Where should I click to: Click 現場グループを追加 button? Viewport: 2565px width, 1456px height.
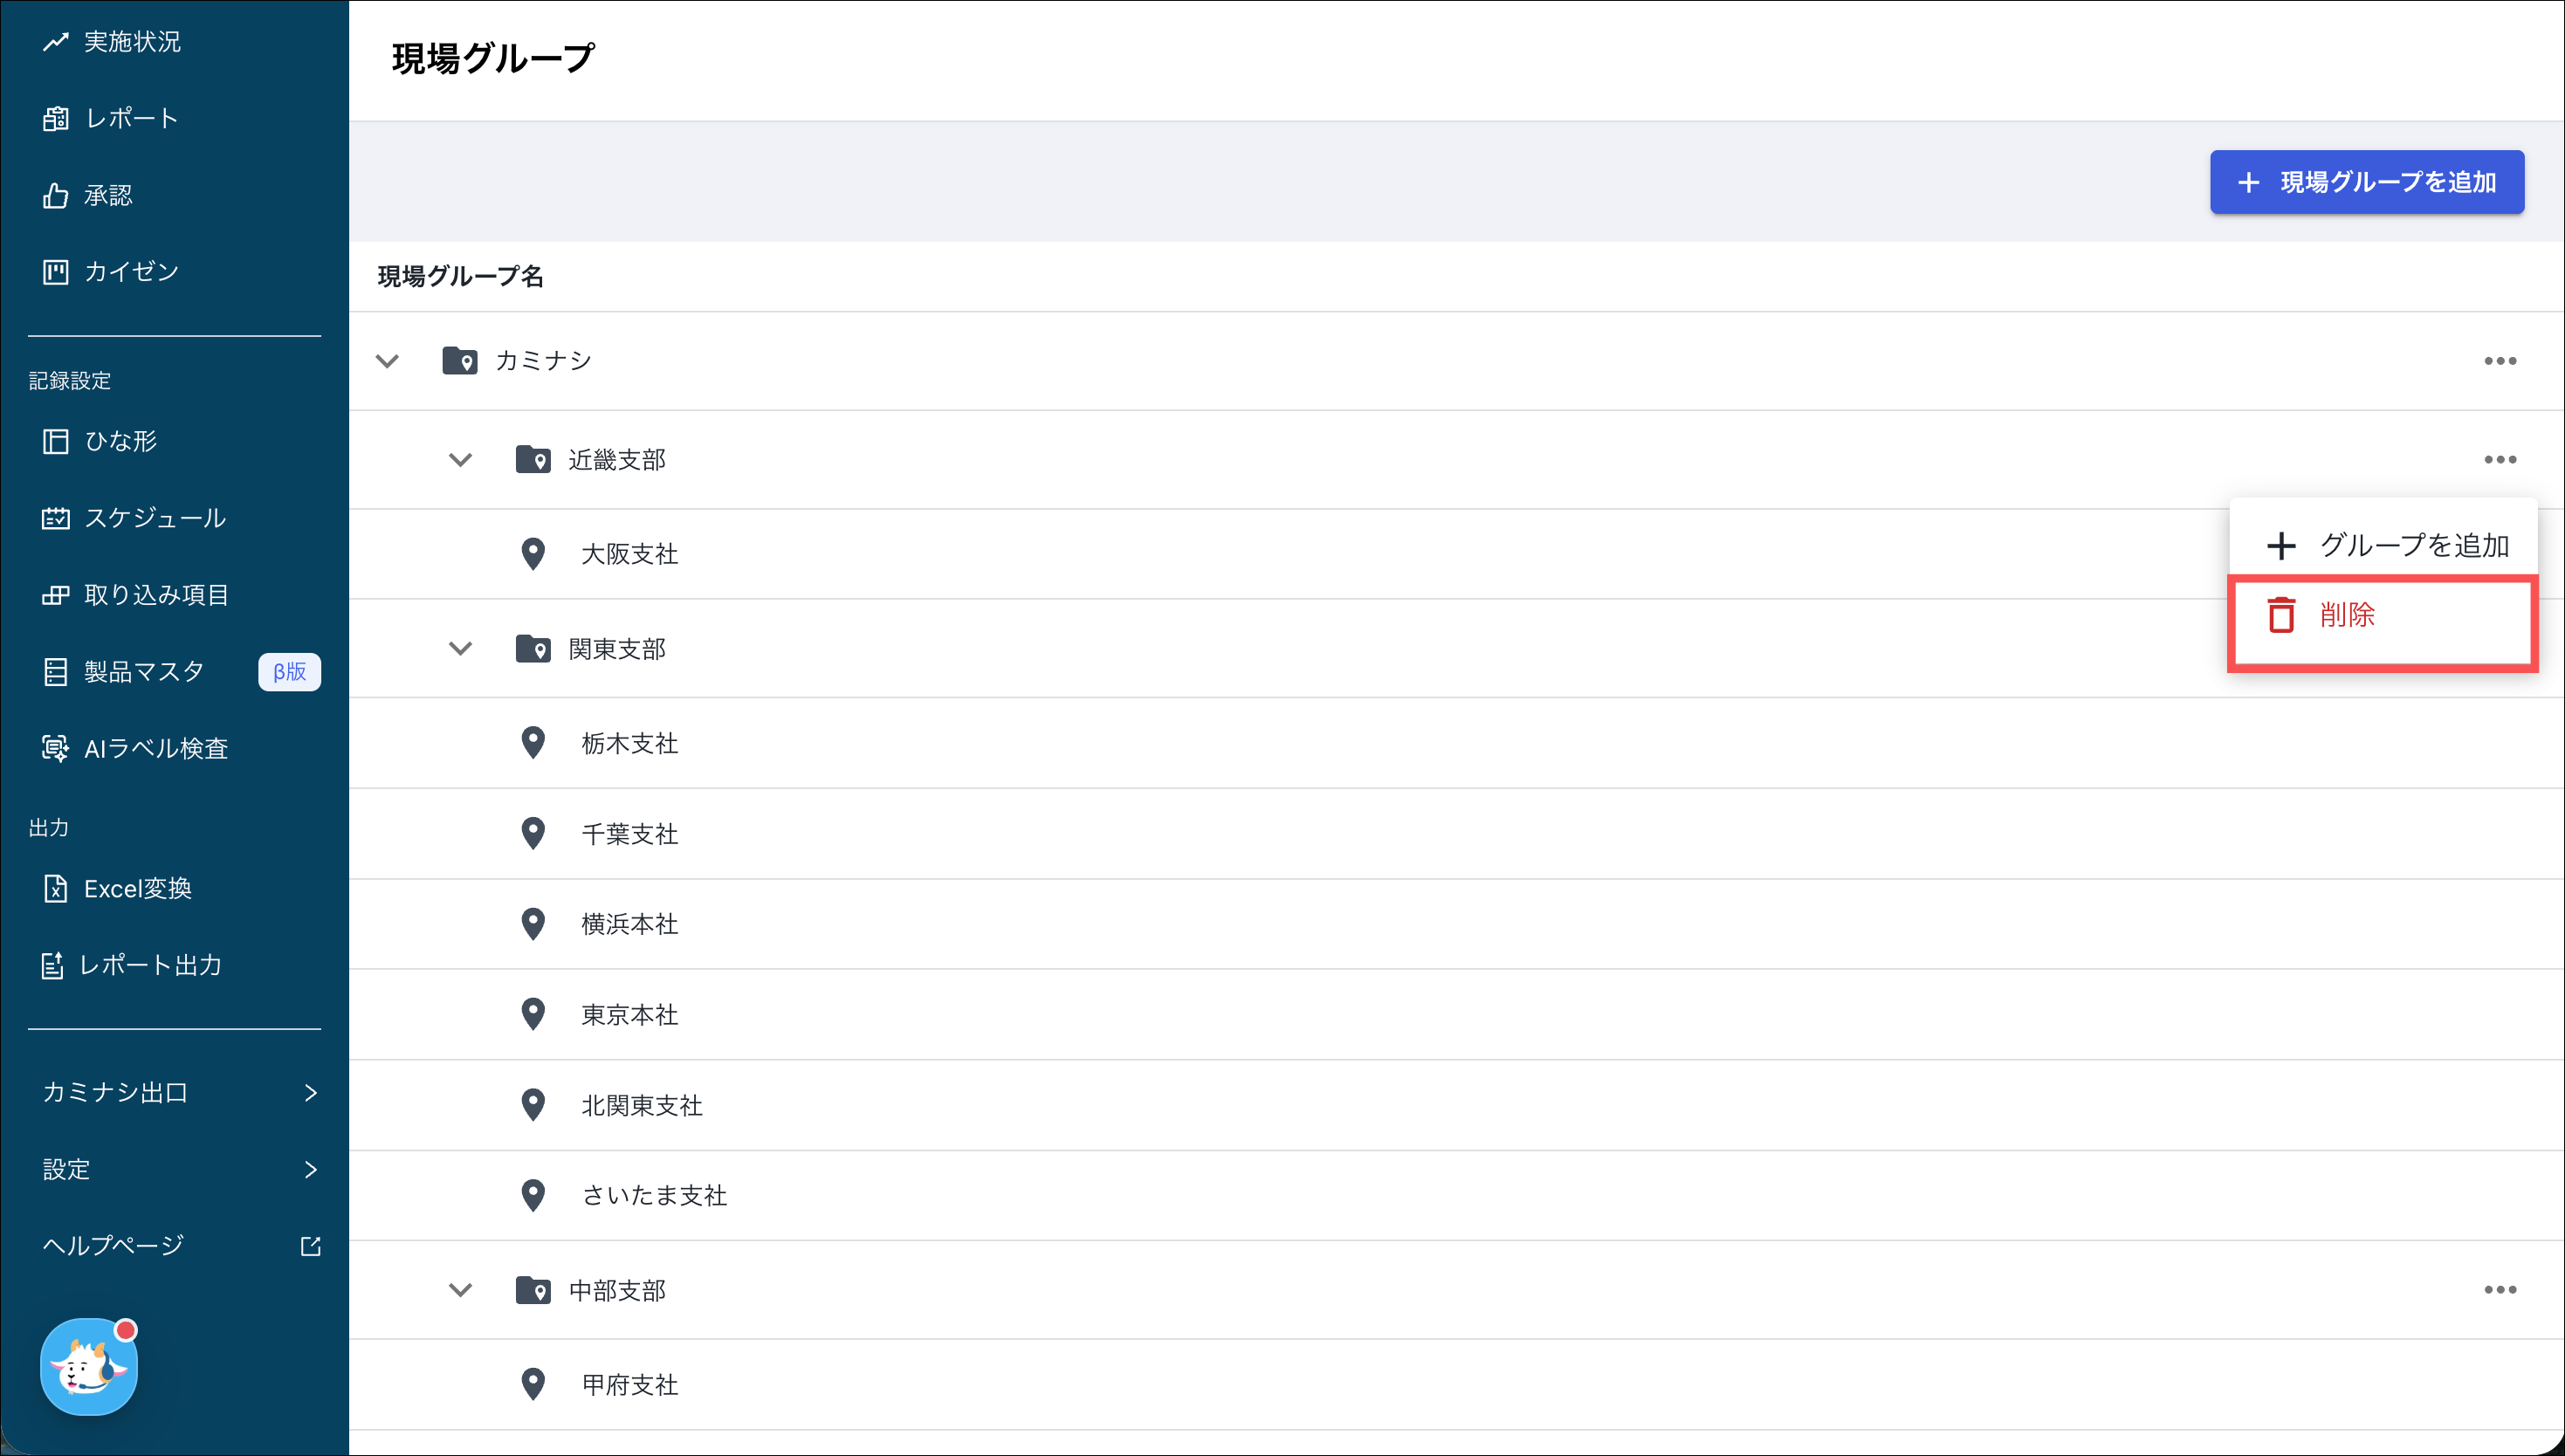(x=2366, y=182)
